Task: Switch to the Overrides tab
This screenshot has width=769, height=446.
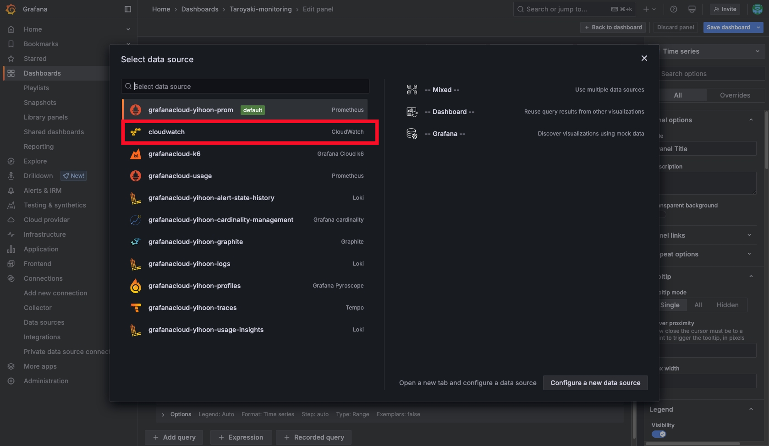Action: [x=735, y=95]
